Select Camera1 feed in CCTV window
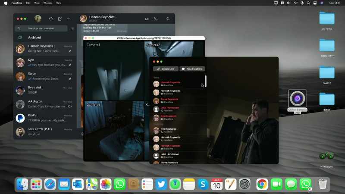Screen dimensions: 345x194 click(114, 71)
